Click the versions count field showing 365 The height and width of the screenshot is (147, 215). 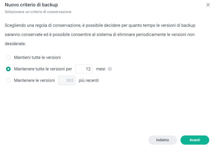pyautogui.click(x=67, y=80)
